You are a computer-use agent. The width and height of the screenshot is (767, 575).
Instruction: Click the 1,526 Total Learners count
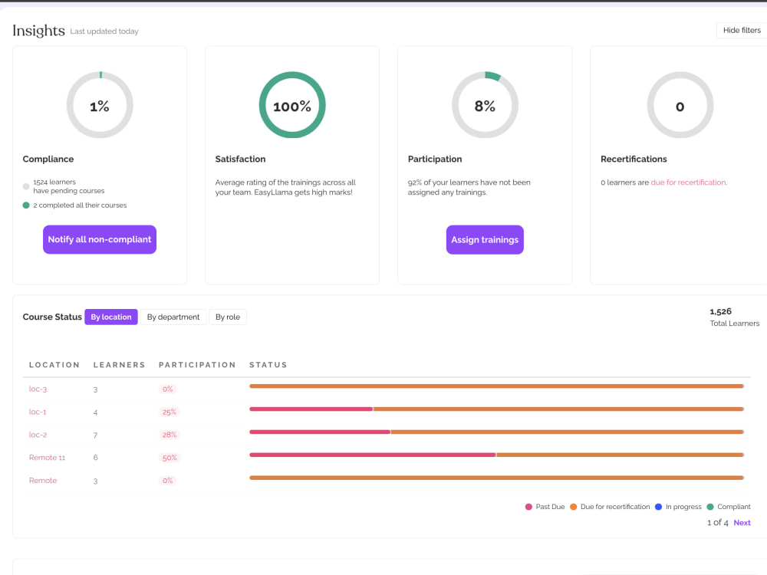point(720,311)
